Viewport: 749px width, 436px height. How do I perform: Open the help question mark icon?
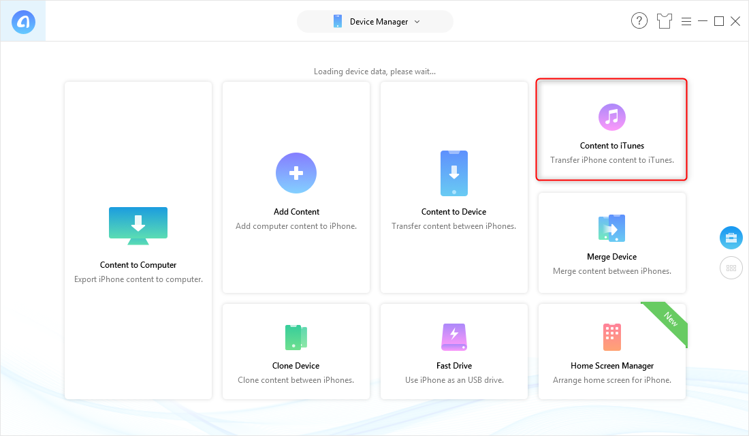click(639, 21)
